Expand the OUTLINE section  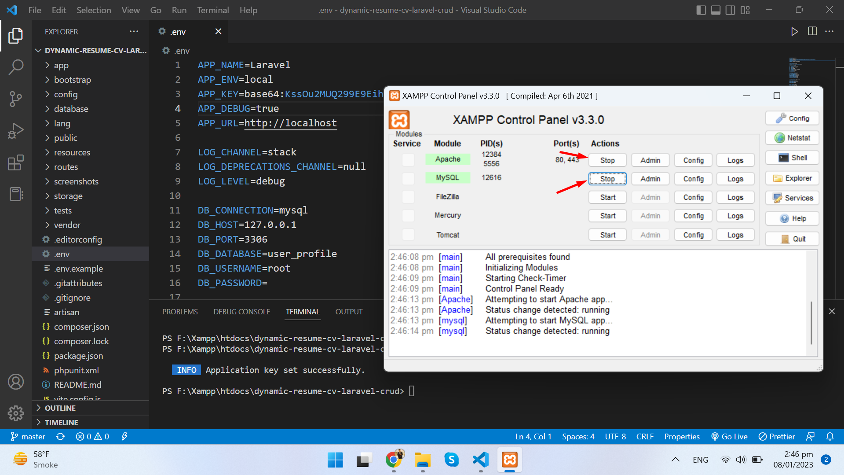pyautogui.click(x=90, y=408)
